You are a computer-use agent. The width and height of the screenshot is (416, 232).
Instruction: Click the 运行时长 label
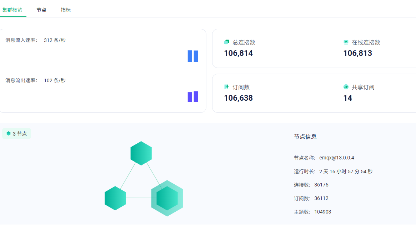(304, 172)
